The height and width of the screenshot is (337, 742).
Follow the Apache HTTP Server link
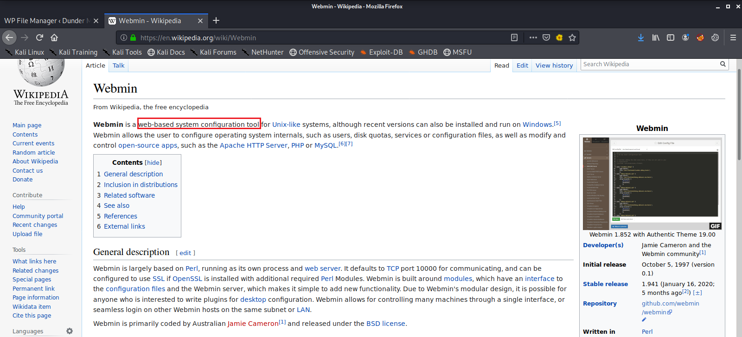click(x=254, y=145)
